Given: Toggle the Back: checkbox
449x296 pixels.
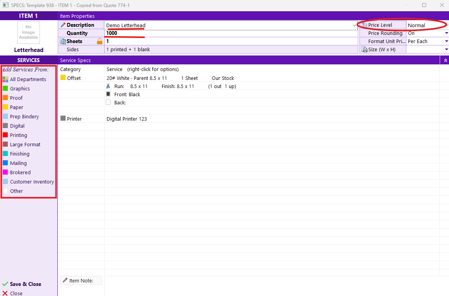Looking at the screenshot, I should 108,102.
